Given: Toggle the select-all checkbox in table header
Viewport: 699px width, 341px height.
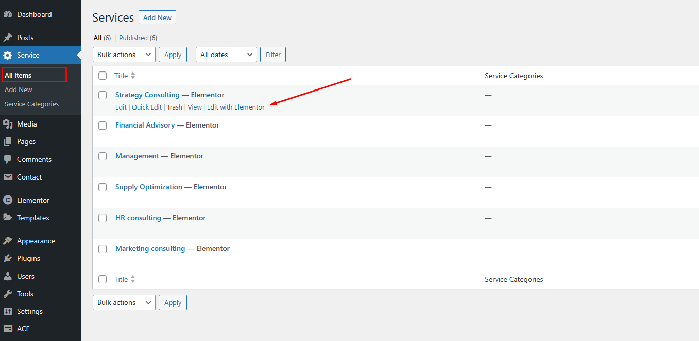Looking at the screenshot, I should pyautogui.click(x=103, y=76).
